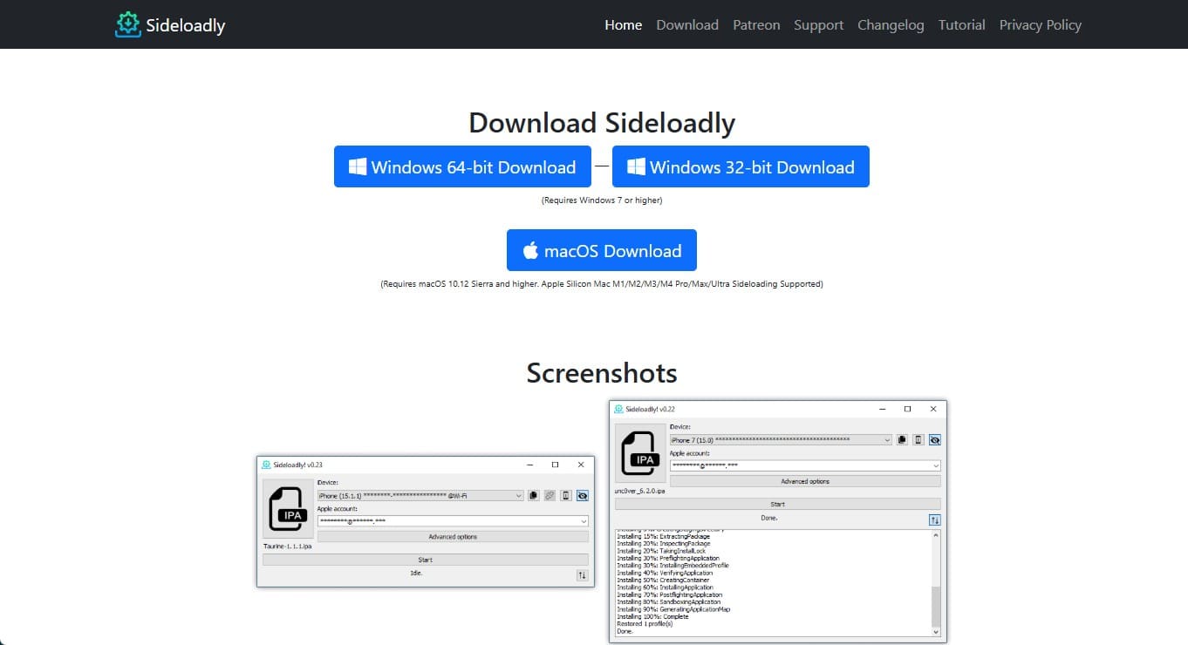Click the 'Installing 90%: GeneratingApplicationMap' log line

coord(673,609)
